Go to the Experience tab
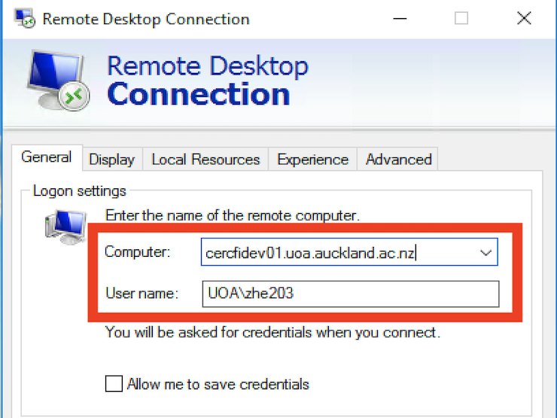557x418 pixels. tap(312, 160)
